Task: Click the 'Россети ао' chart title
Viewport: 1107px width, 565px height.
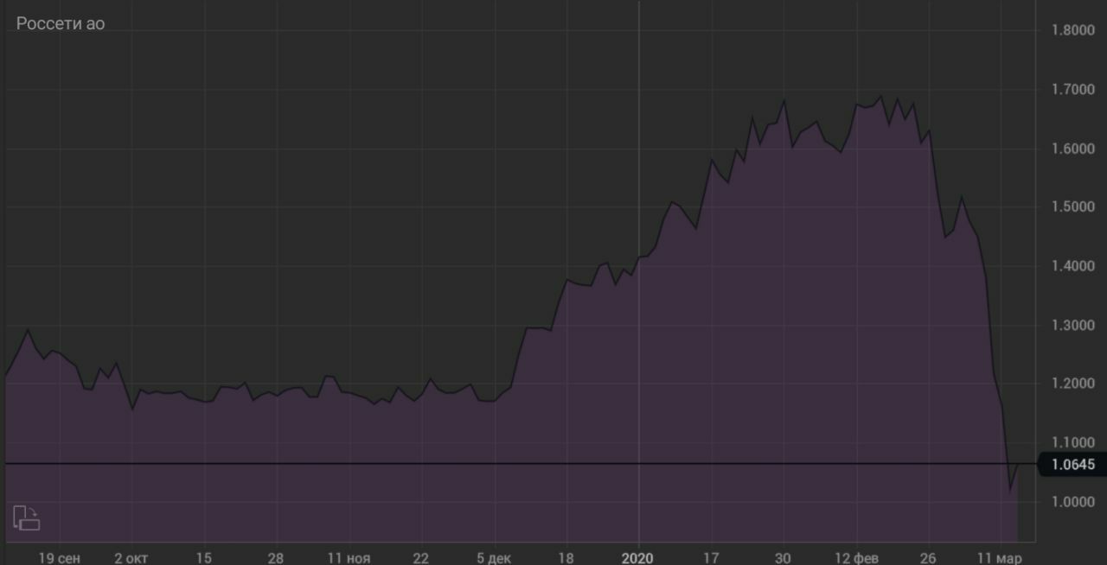Action: 61,24
